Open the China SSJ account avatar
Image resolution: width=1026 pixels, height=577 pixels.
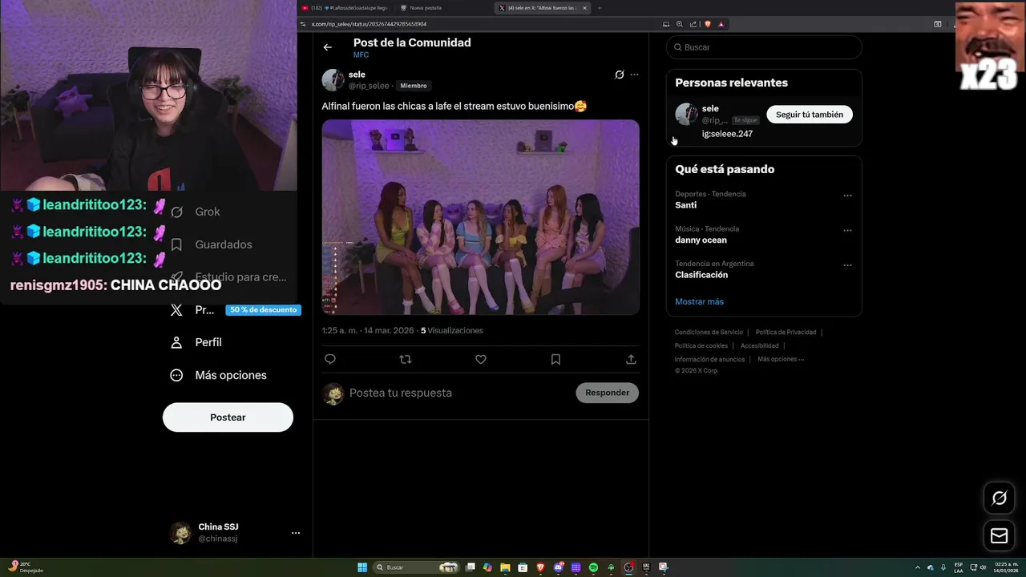point(180,533)
